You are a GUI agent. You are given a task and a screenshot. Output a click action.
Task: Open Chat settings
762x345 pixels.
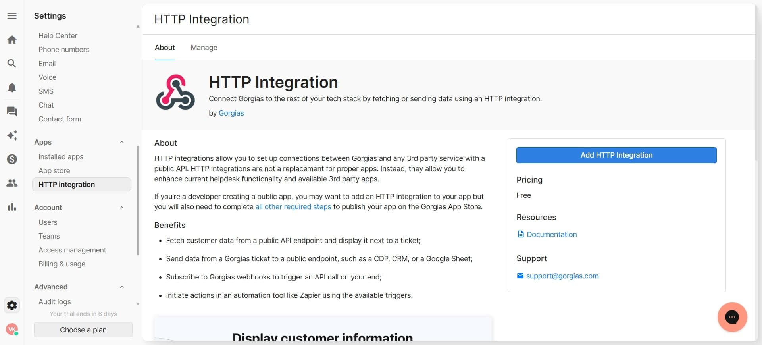coord(46,105)
